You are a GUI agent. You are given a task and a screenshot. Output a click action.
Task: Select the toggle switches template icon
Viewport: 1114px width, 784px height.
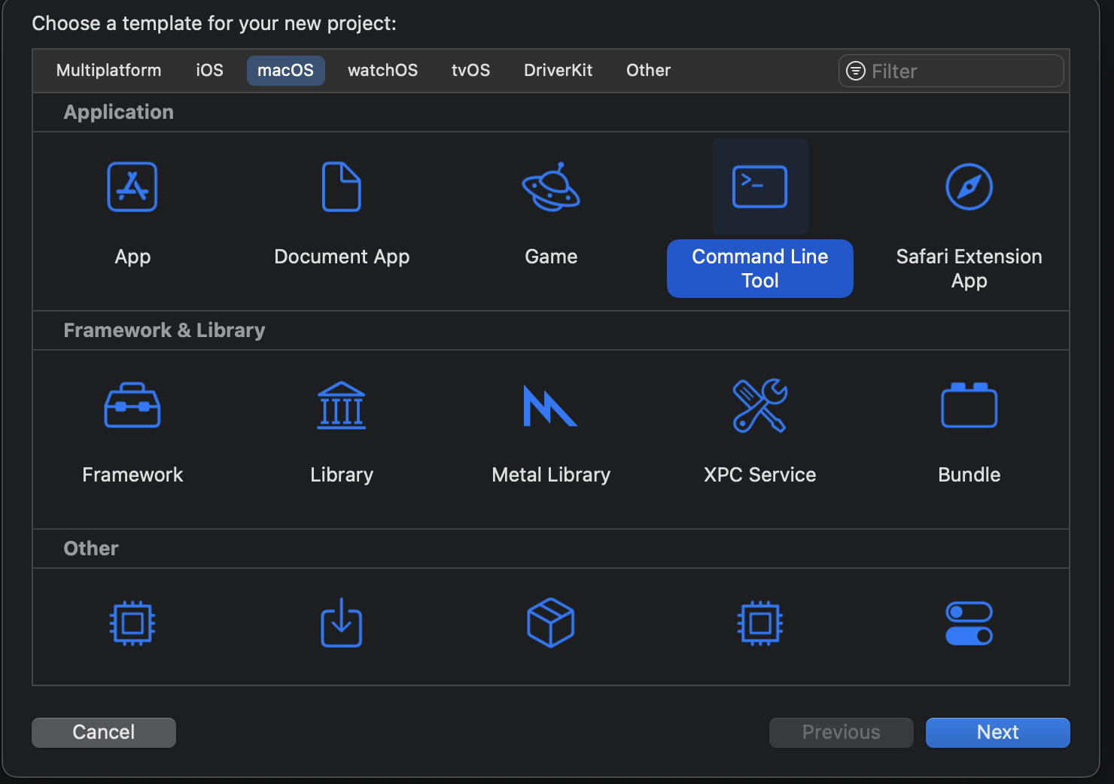pos(969,623)
